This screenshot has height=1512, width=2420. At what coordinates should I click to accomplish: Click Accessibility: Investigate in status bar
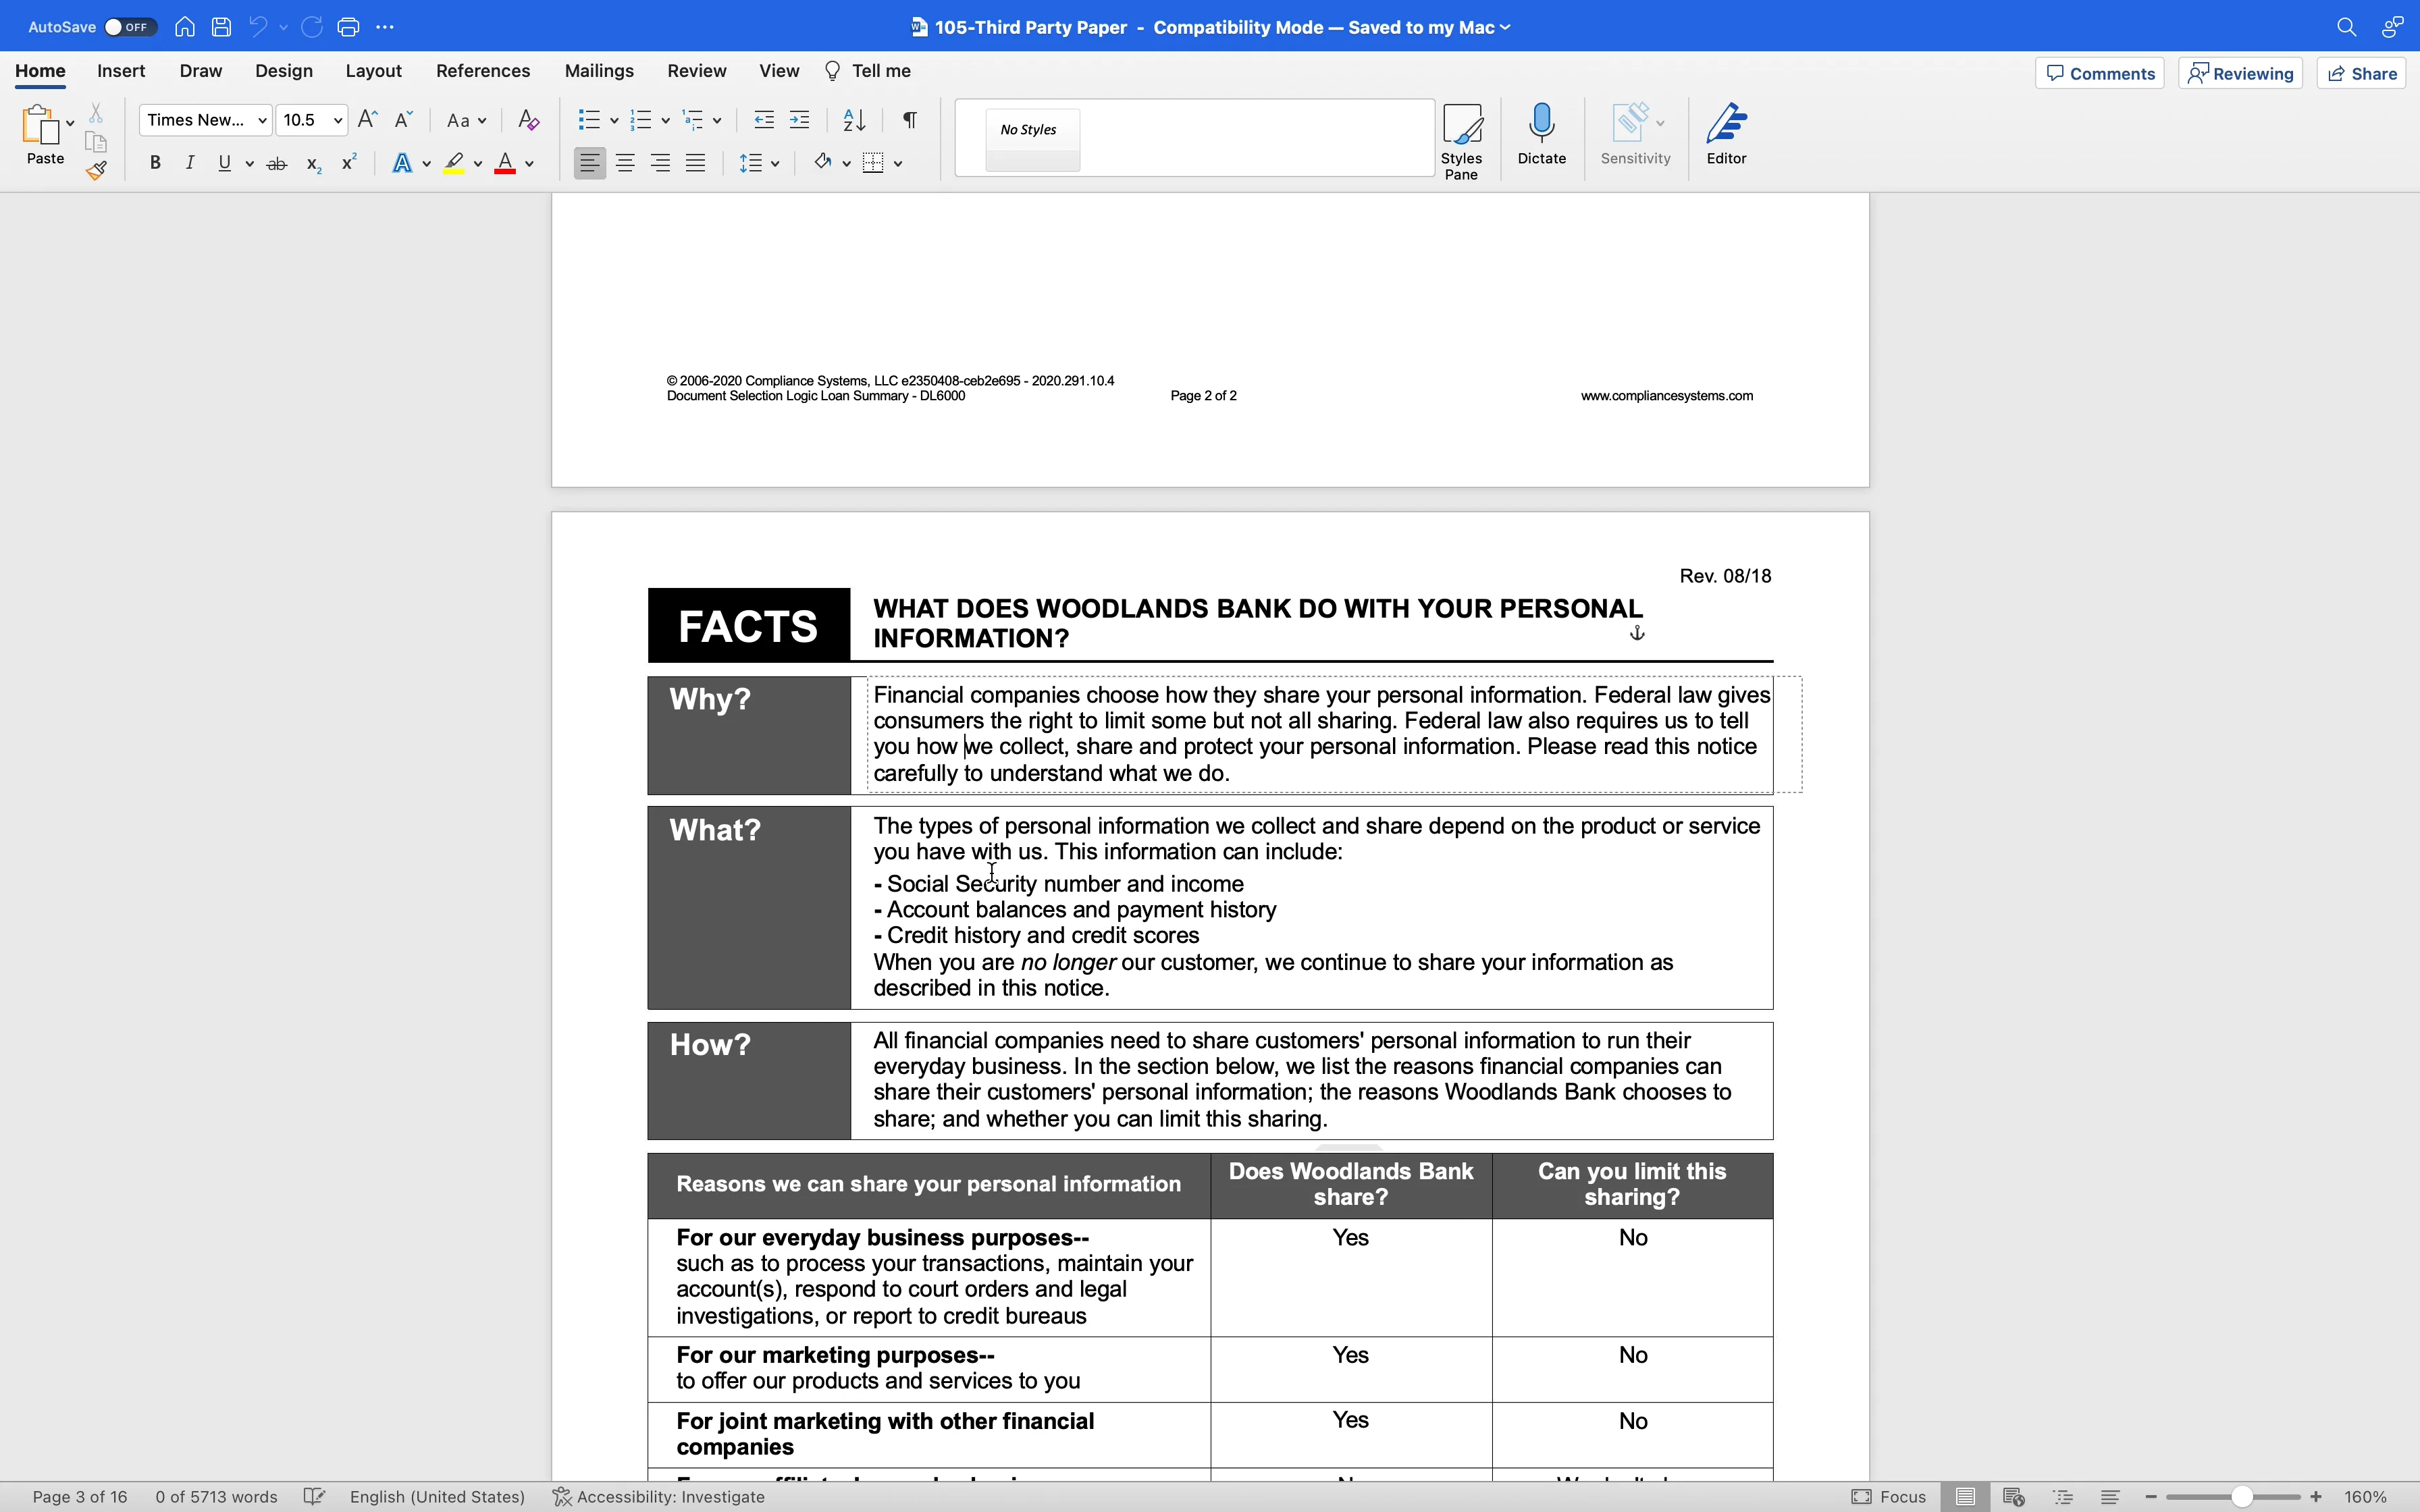click(659, 1497)
